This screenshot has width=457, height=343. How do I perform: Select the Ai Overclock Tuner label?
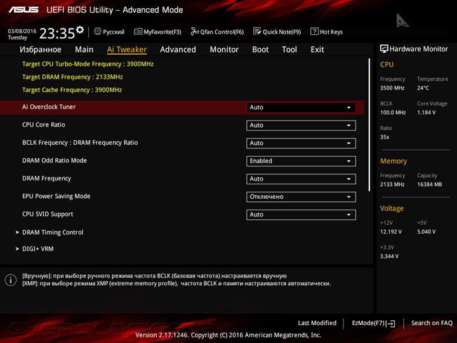49,107
